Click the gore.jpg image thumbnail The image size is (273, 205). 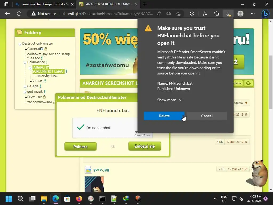94,184
